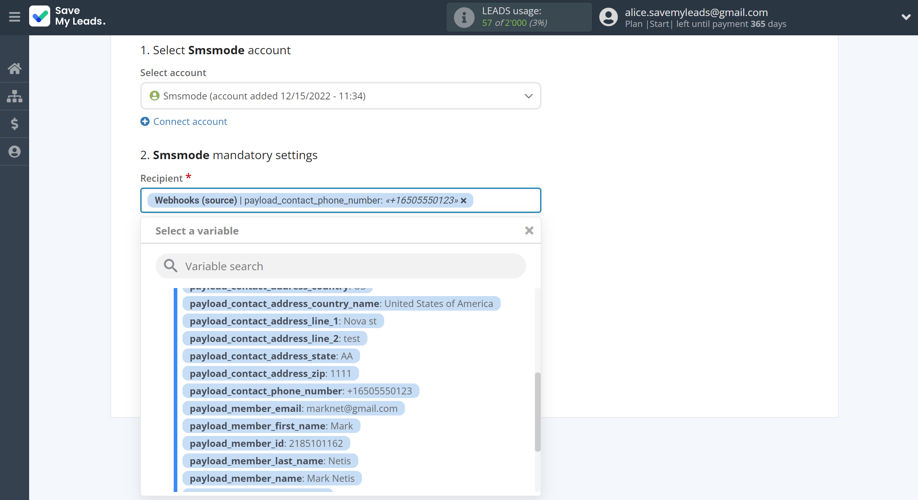Select payload_member_id variable
The width and height of the screenshot is (918, 500).
tap(266, 444)
